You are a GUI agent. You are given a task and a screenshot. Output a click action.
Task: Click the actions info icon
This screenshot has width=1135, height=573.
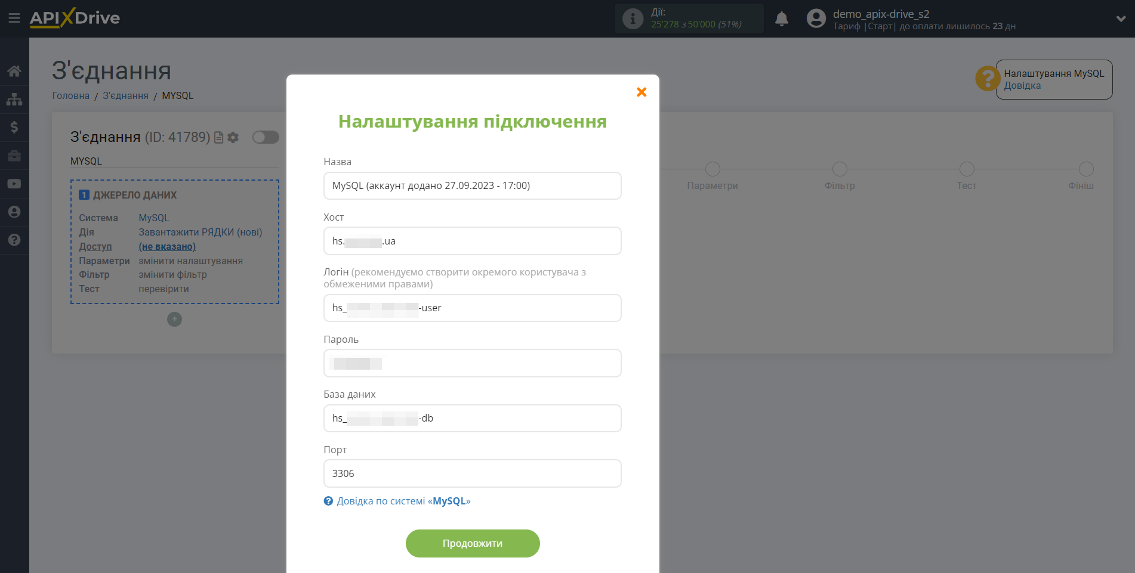[633, 18]
